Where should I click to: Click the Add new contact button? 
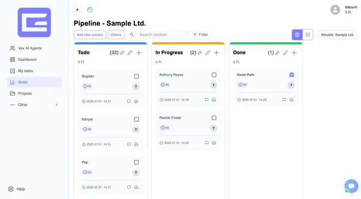click(x=90, y=35)
